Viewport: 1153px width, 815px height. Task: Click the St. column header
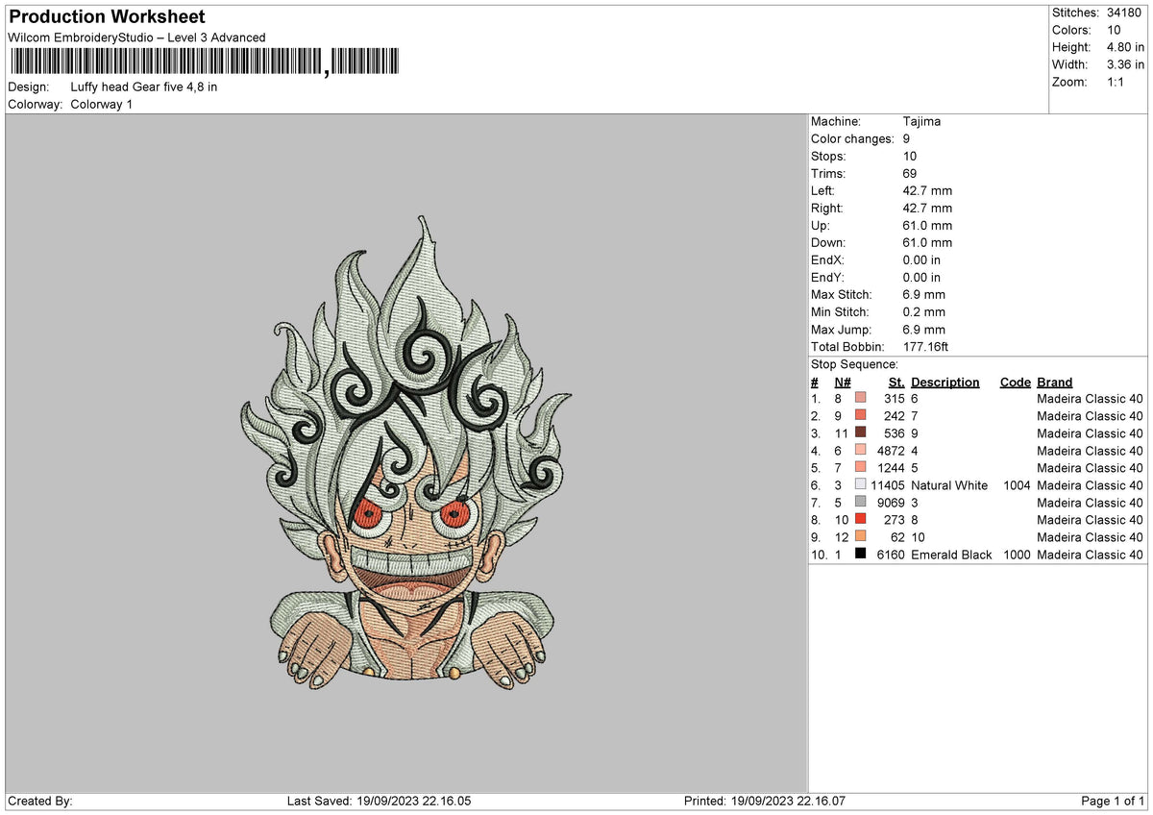(896, 382)
